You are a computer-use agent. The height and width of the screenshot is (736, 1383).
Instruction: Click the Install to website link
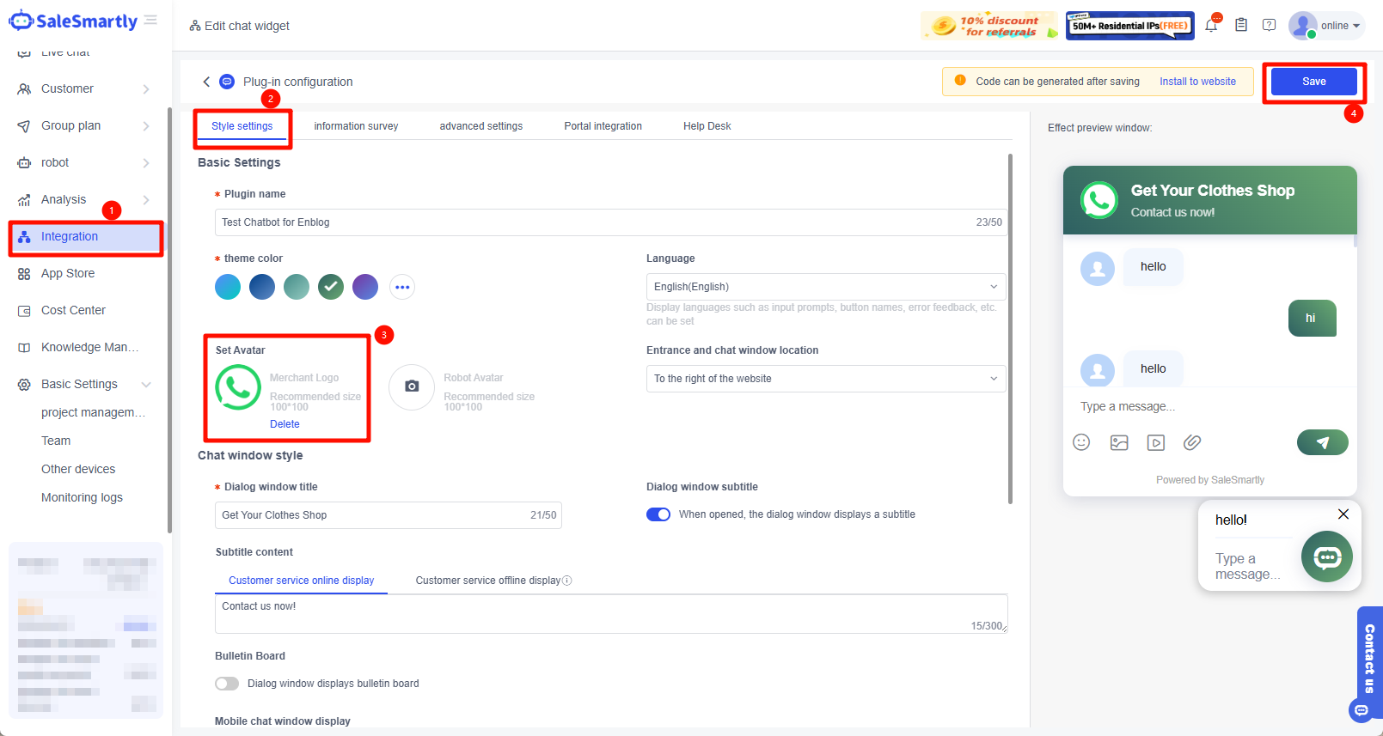point(1197,82)
